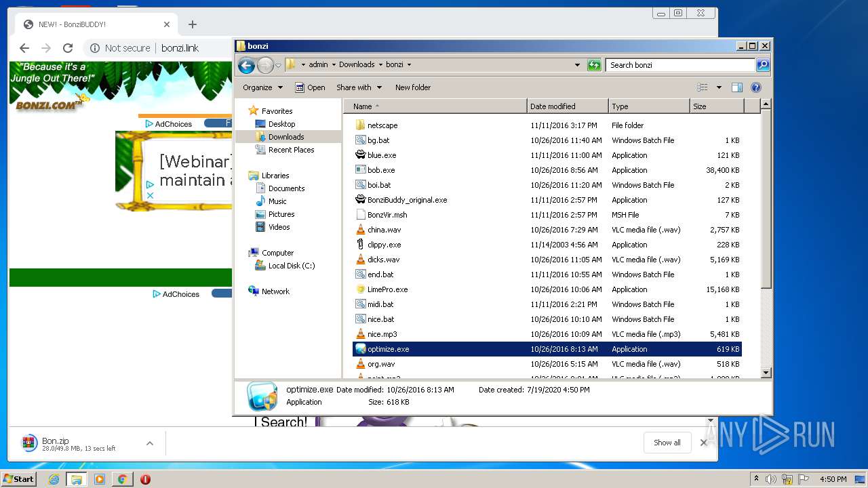Image resolution: width=868 pixels, height=488 pixels.
Task: Open Libraries in the navigation pane
Action: tap(275, 176)
